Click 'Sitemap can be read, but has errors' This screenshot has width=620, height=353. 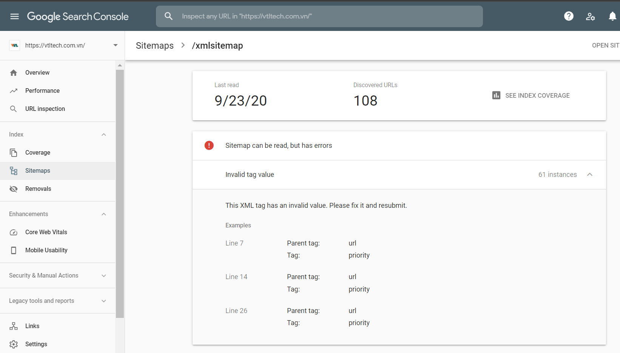point(279,146)
